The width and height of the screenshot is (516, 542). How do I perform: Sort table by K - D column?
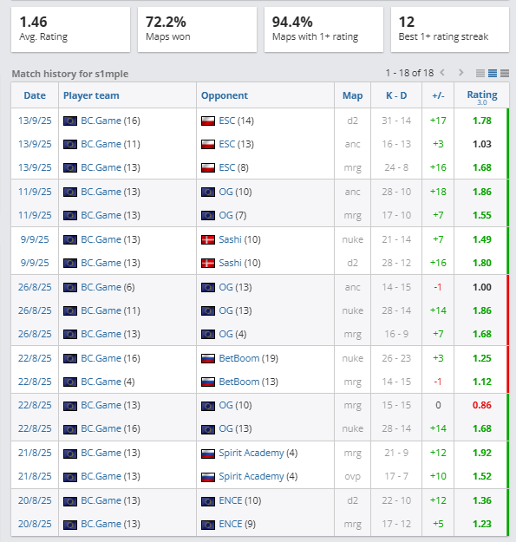click(x=396, y=95)
